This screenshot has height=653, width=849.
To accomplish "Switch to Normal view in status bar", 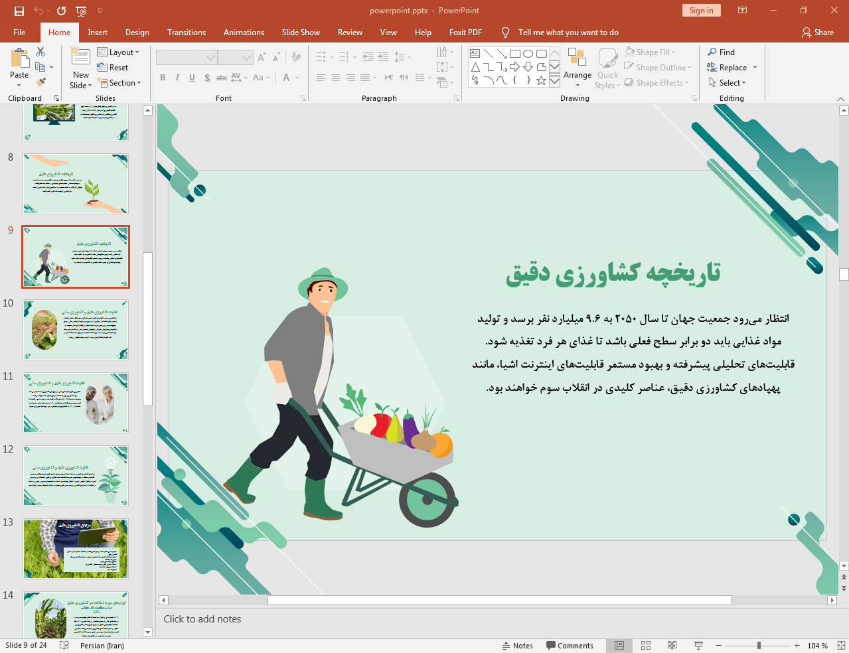I will tap(619, 646).
